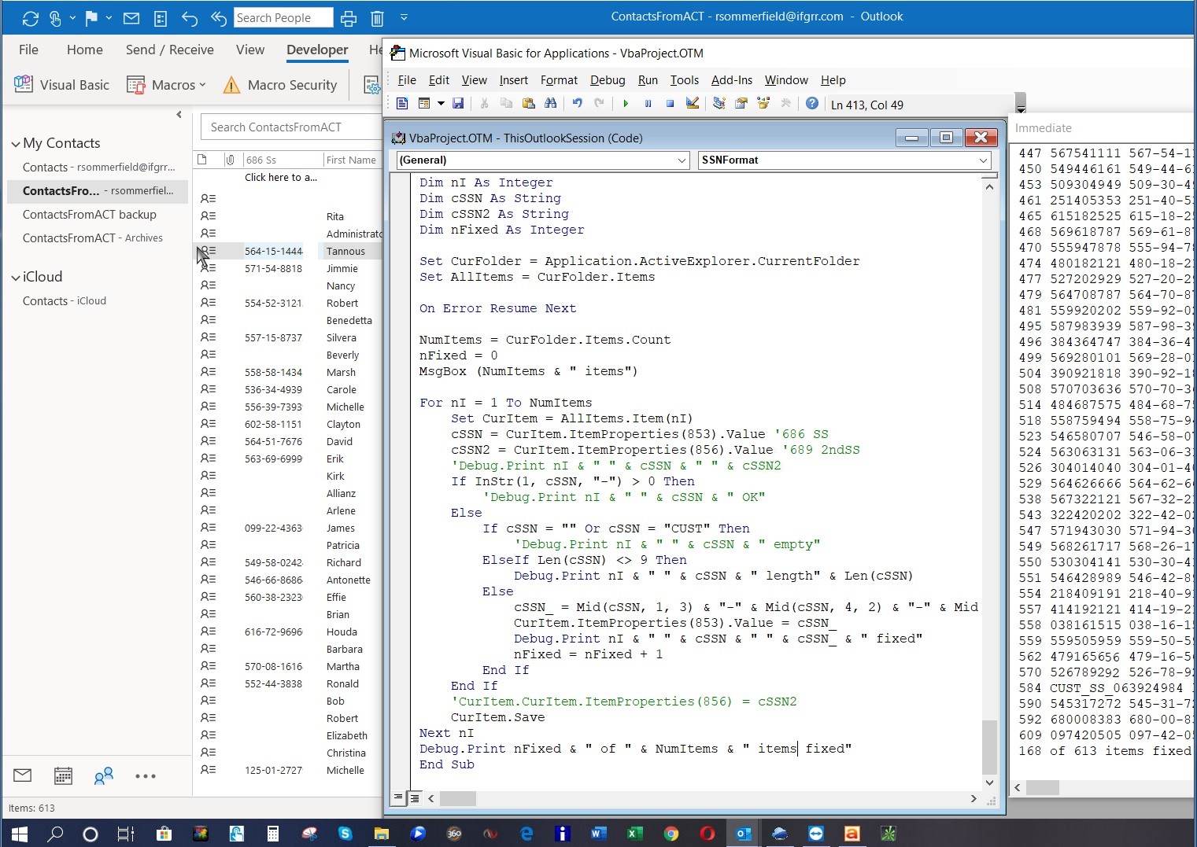1197x847 pixels.
Task: Open the SSNFormat procedure dropdown
Action: pyautogui.click(x=984, y=160)
